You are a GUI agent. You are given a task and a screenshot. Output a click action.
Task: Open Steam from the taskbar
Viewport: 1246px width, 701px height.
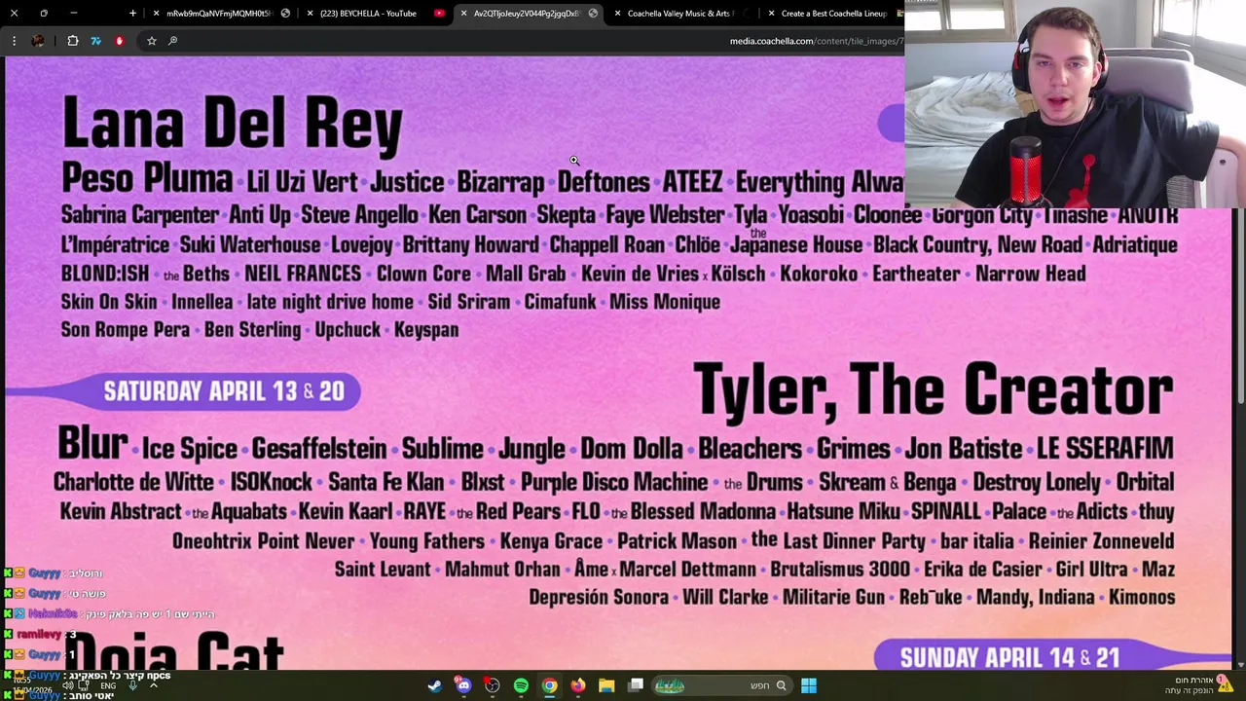tap(434, 685)
